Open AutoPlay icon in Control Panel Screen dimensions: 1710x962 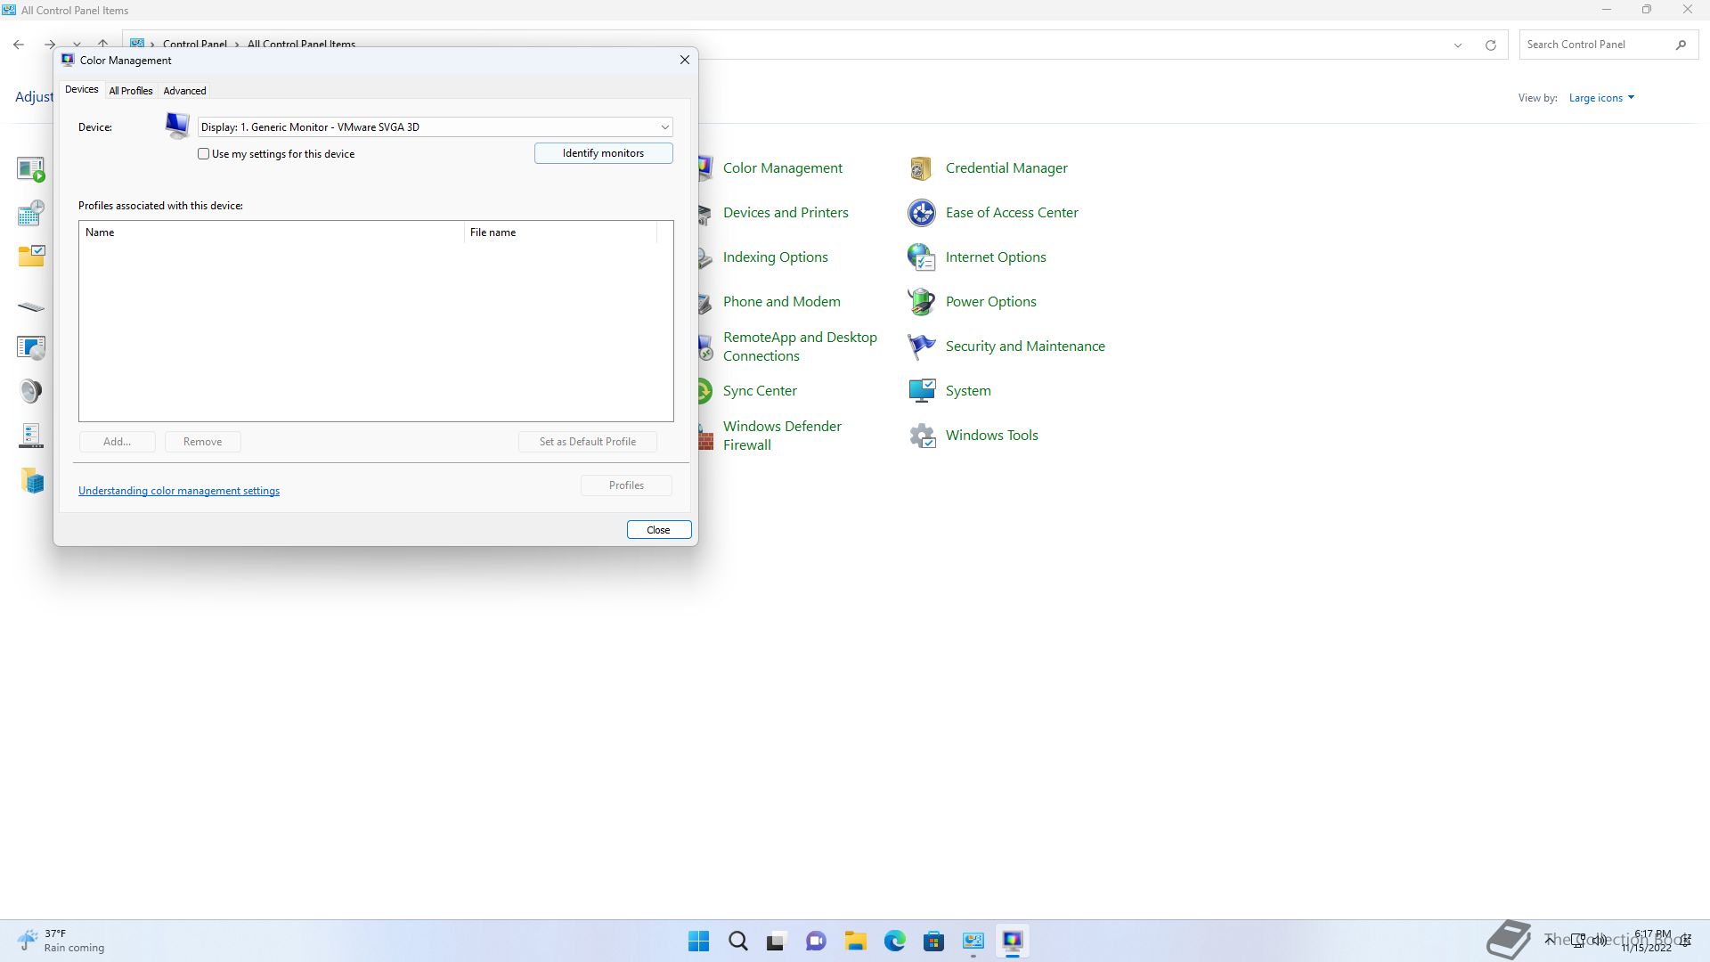pos(31,168)
